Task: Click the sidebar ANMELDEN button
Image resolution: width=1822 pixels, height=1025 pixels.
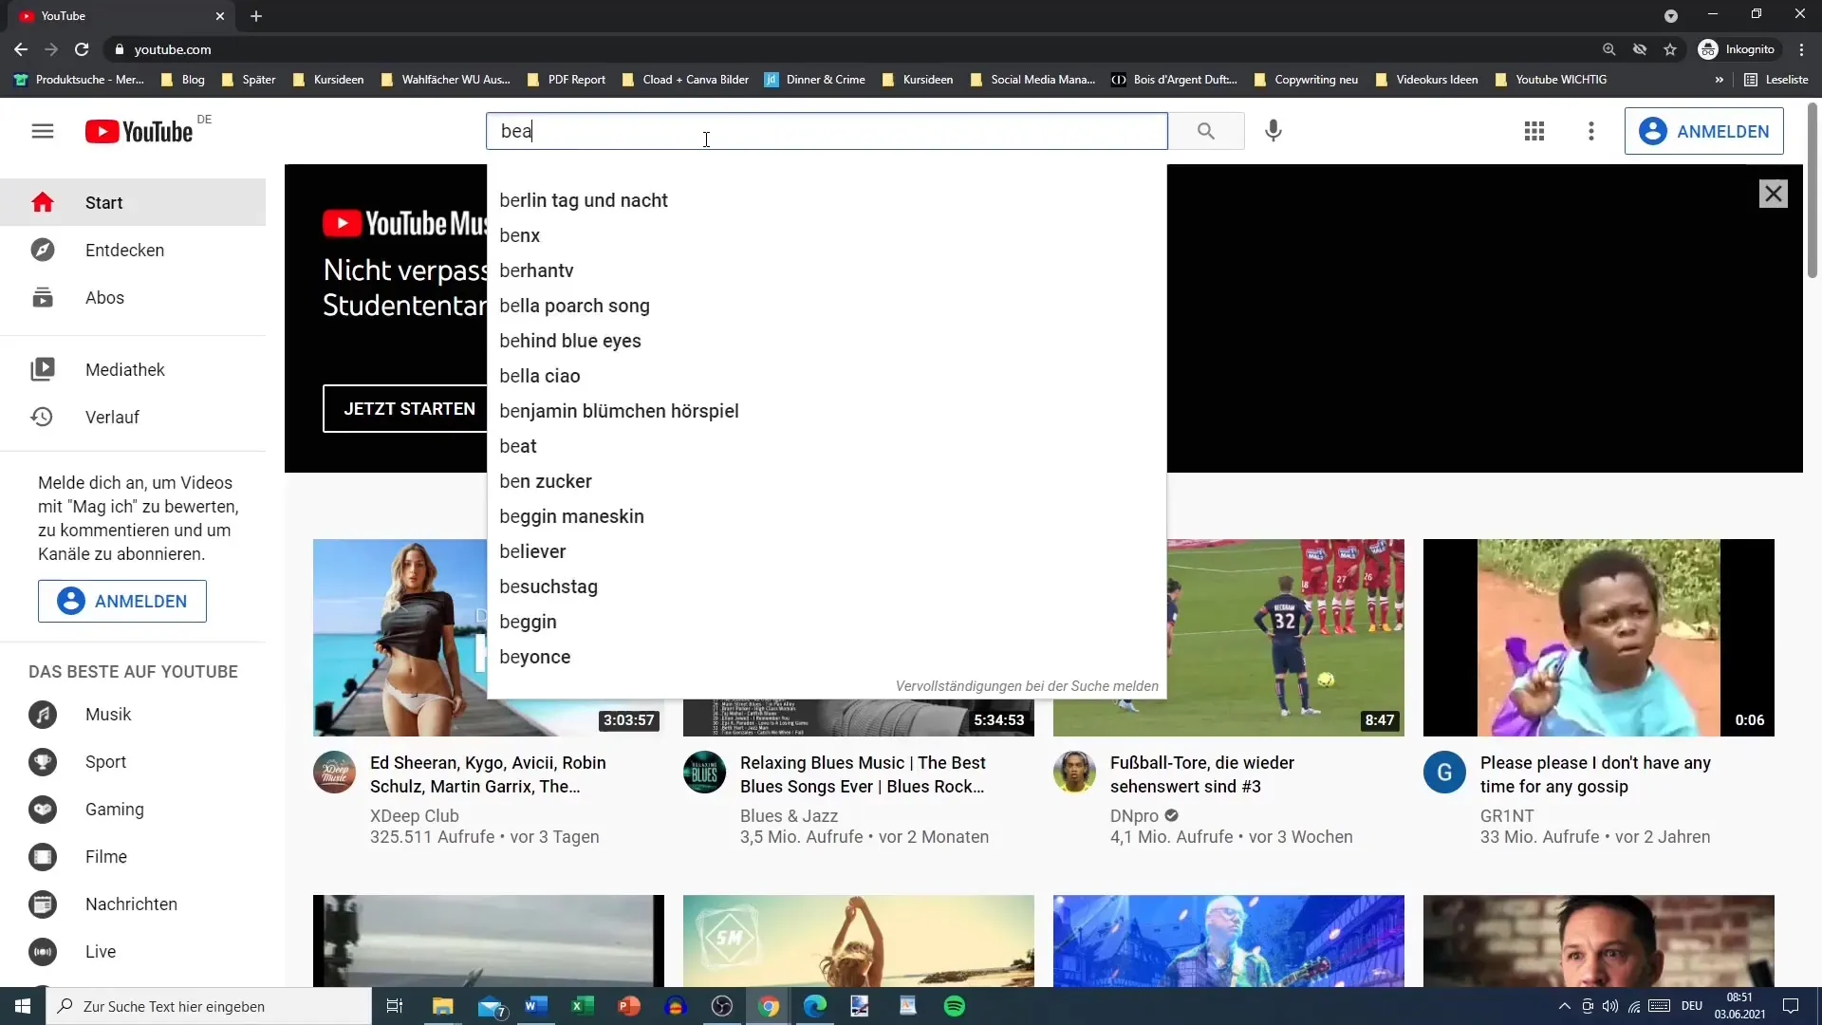Action: point(122,601)
